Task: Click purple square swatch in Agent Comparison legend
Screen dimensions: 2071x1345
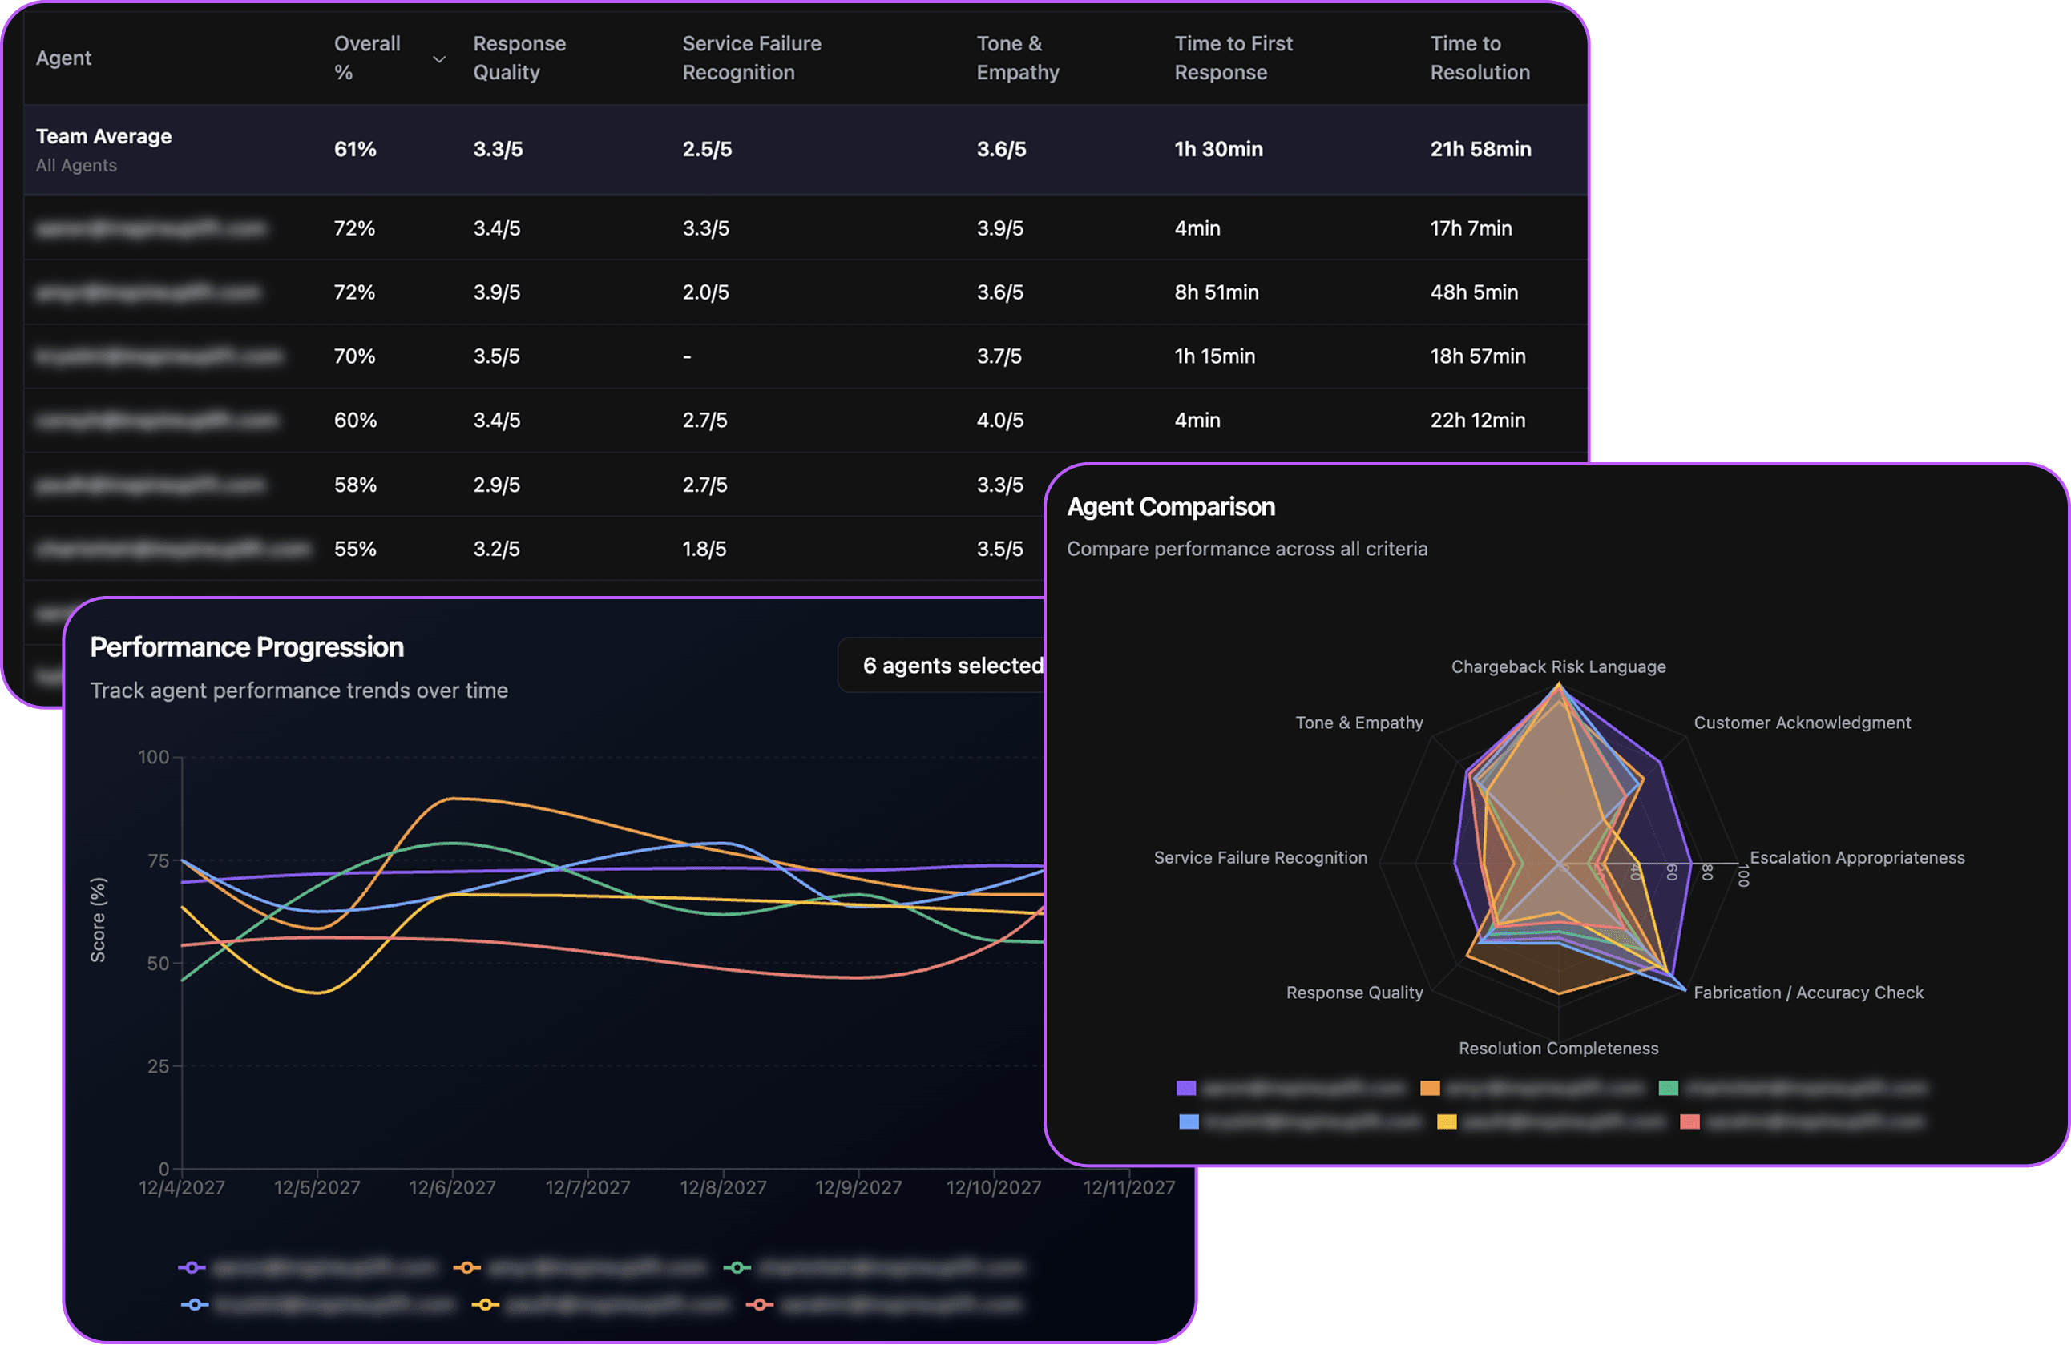Action: tap(1186, 1089)
